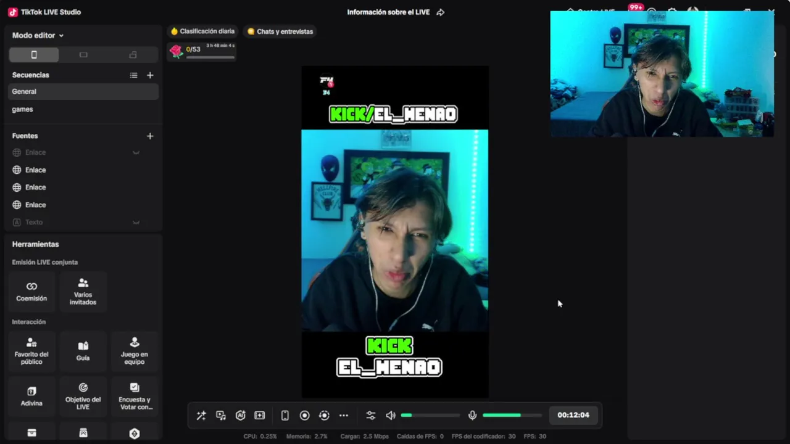This screenshot has height=444, width=790.
Task: Open the AI hexagon tool
Action: (241, 416)
